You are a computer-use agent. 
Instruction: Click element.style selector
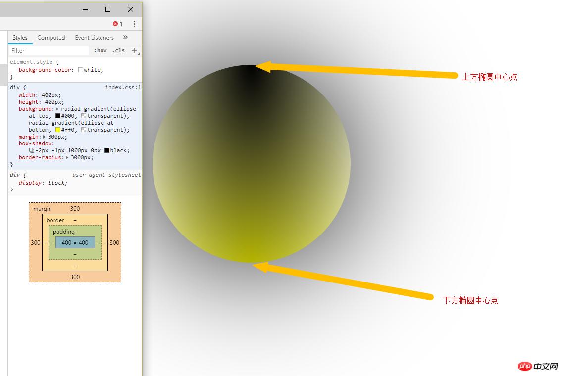coord(31,62)
